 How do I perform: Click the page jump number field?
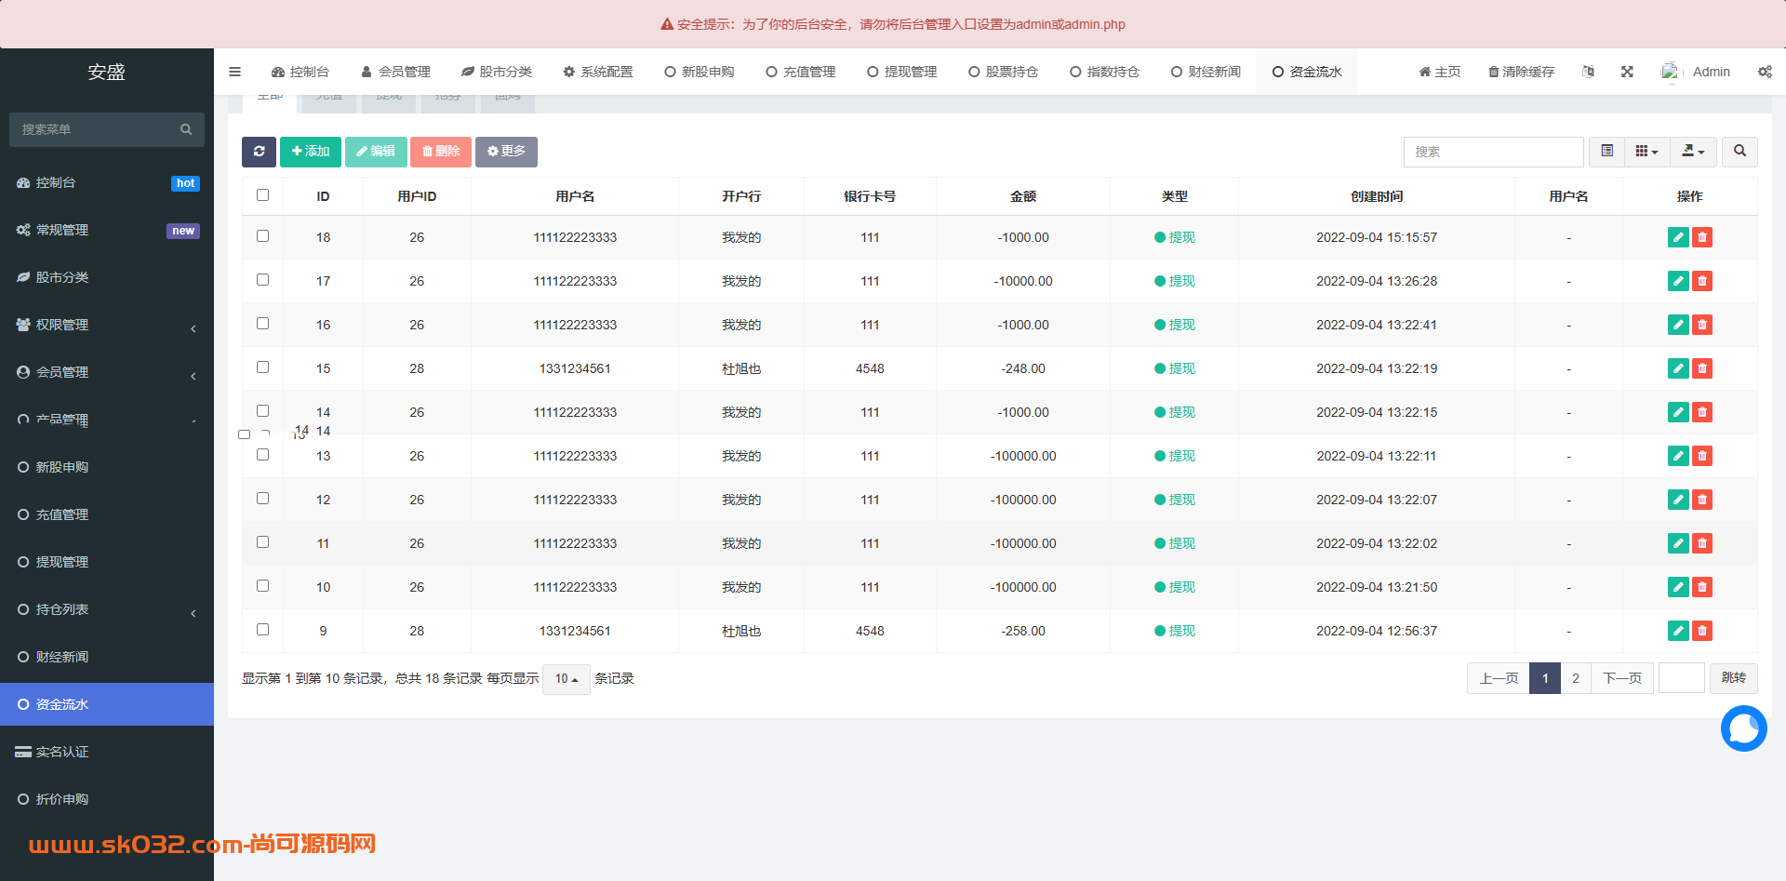[1682, 678]
